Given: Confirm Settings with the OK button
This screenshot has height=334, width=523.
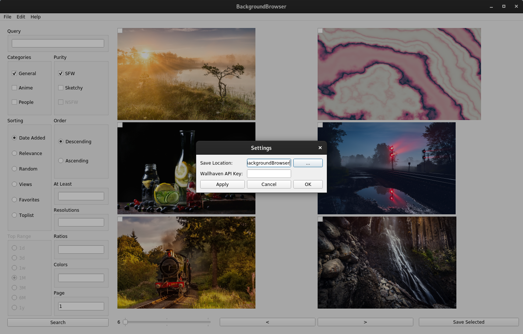Looking at the screenshot, I should [x=308, y=184].
